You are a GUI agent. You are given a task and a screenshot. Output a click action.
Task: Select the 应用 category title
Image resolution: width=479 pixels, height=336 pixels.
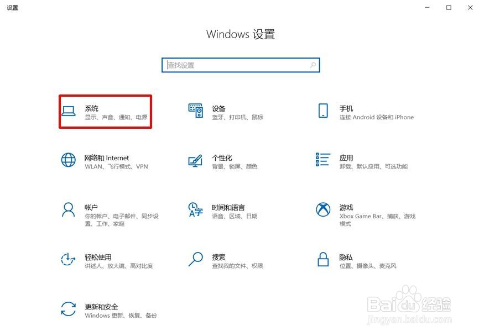click(346, 158)
